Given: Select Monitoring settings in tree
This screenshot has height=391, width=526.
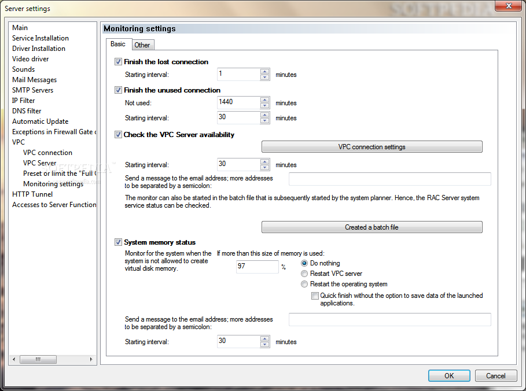Looking at the screenshot, I should [53, 184].
